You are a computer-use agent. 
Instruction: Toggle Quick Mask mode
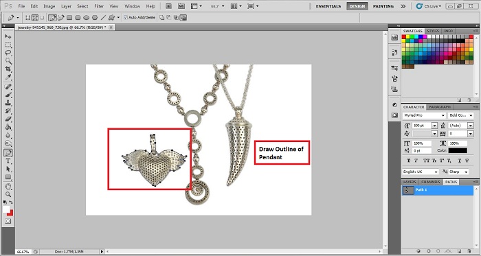(x=8, y=221)
